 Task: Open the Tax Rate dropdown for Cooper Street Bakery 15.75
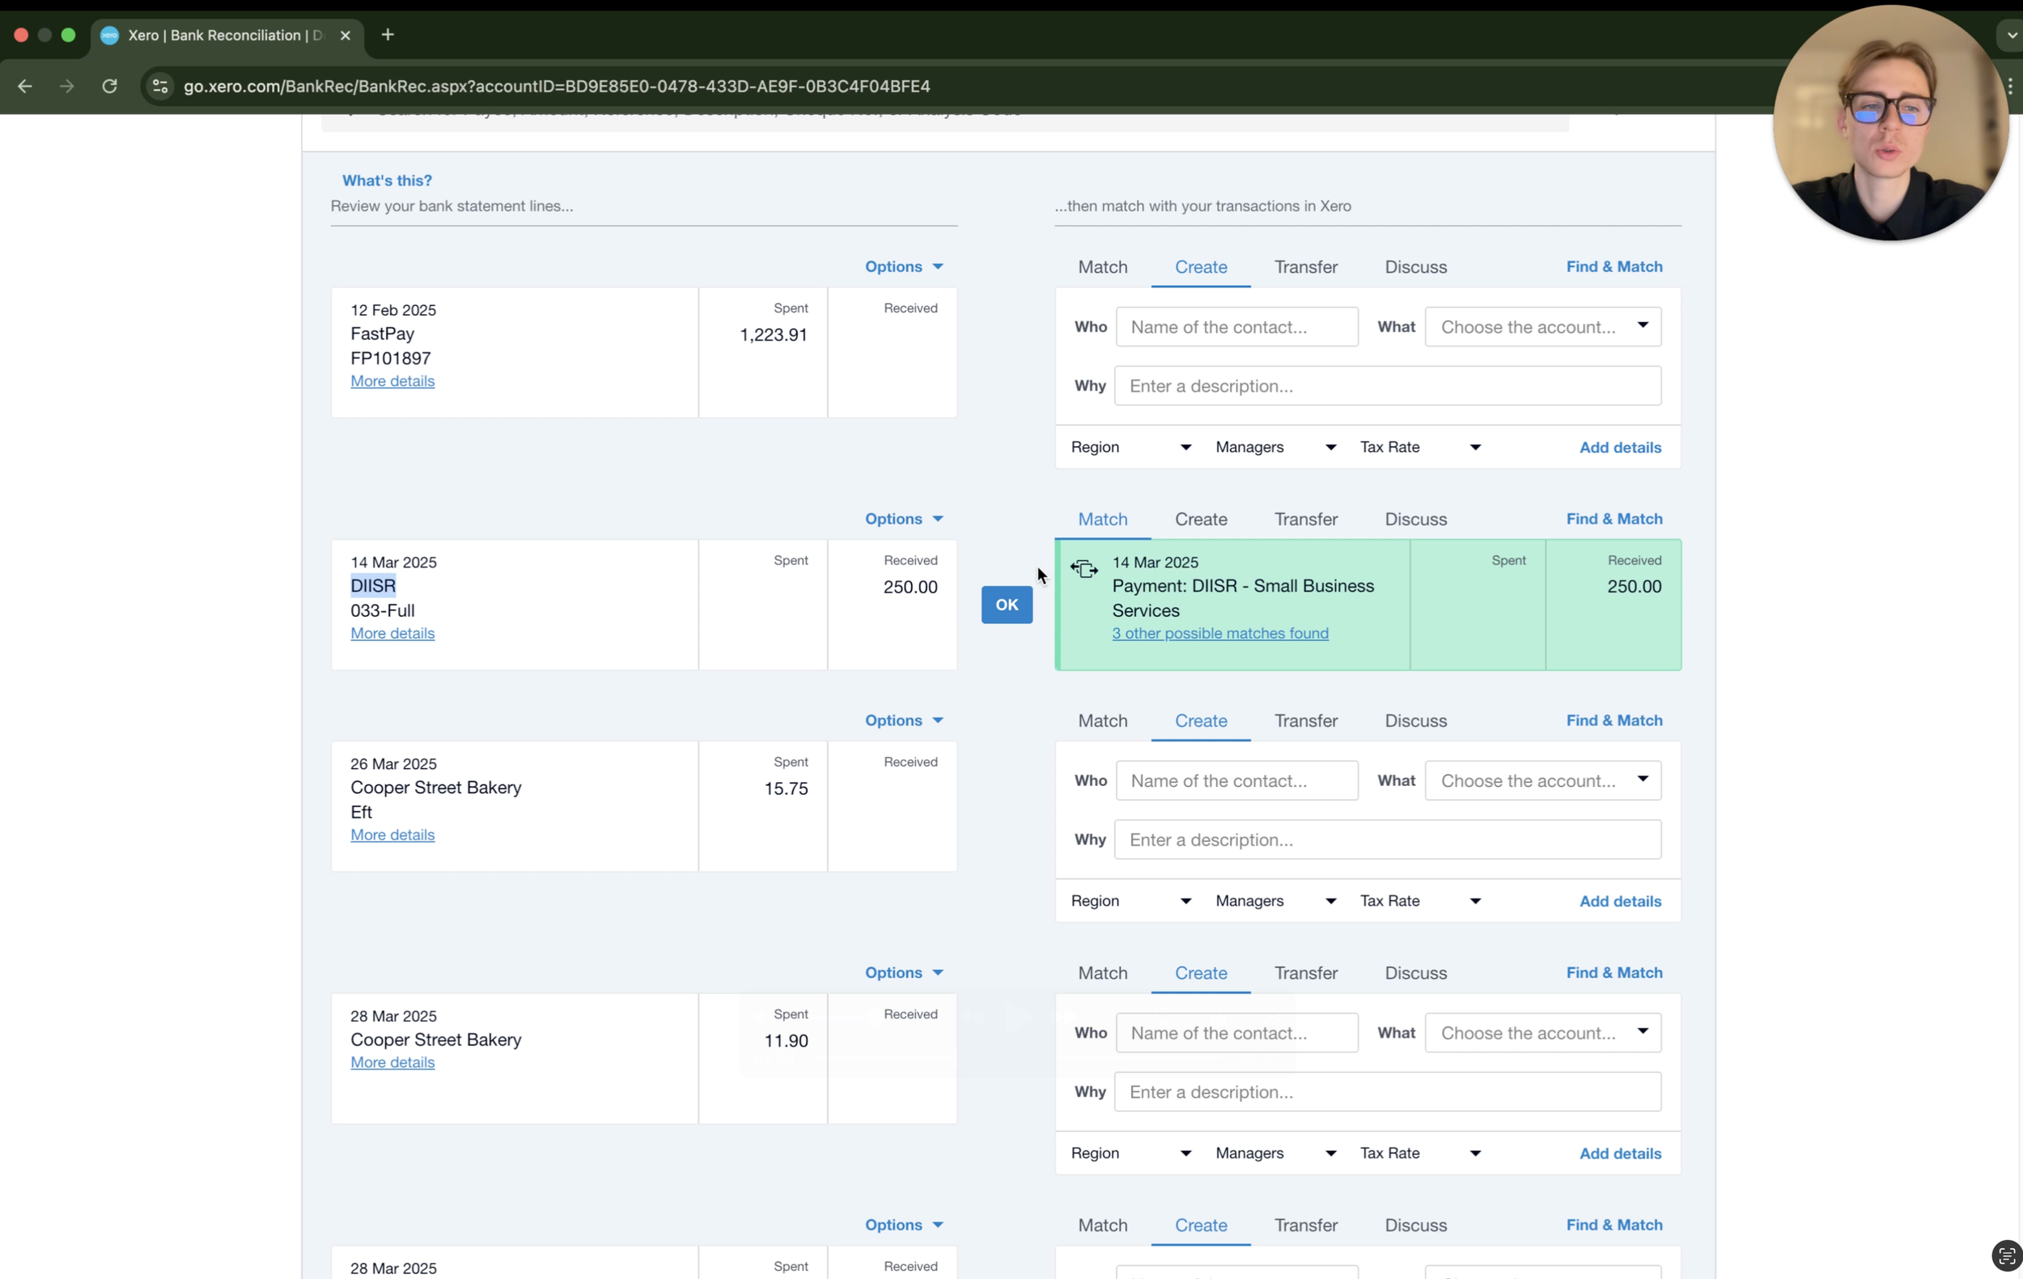(x=1420, y=901)
